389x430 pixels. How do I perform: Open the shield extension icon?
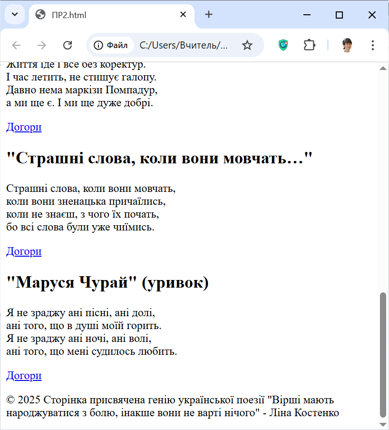tap(283, 45)
